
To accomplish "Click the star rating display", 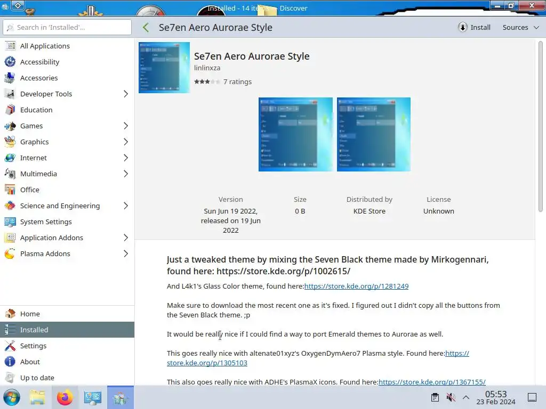I will 207,81.
